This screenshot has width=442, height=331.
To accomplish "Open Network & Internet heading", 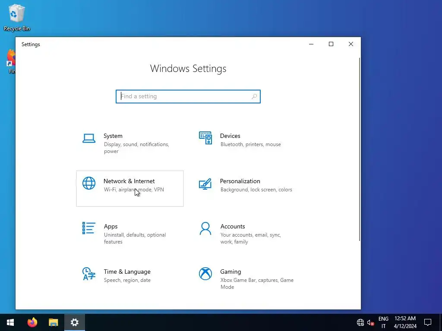I will click(129, 181).
